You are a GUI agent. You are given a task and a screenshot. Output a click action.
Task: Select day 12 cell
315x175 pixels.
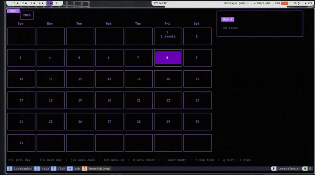(80, 79)
